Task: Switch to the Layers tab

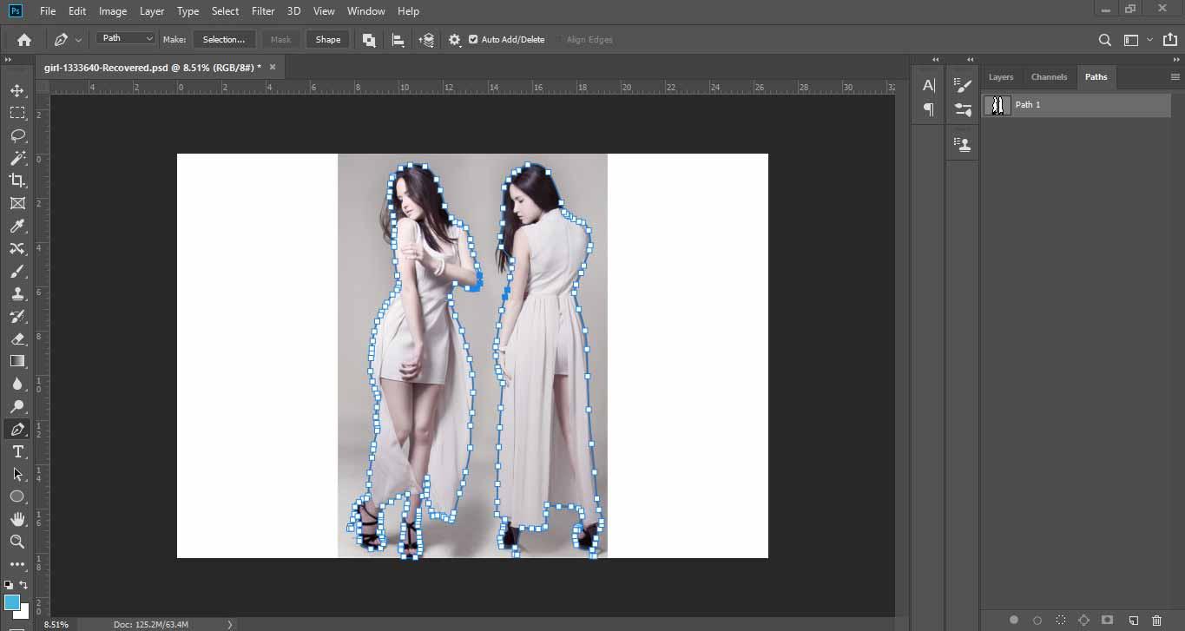Action: (1000, 77)
